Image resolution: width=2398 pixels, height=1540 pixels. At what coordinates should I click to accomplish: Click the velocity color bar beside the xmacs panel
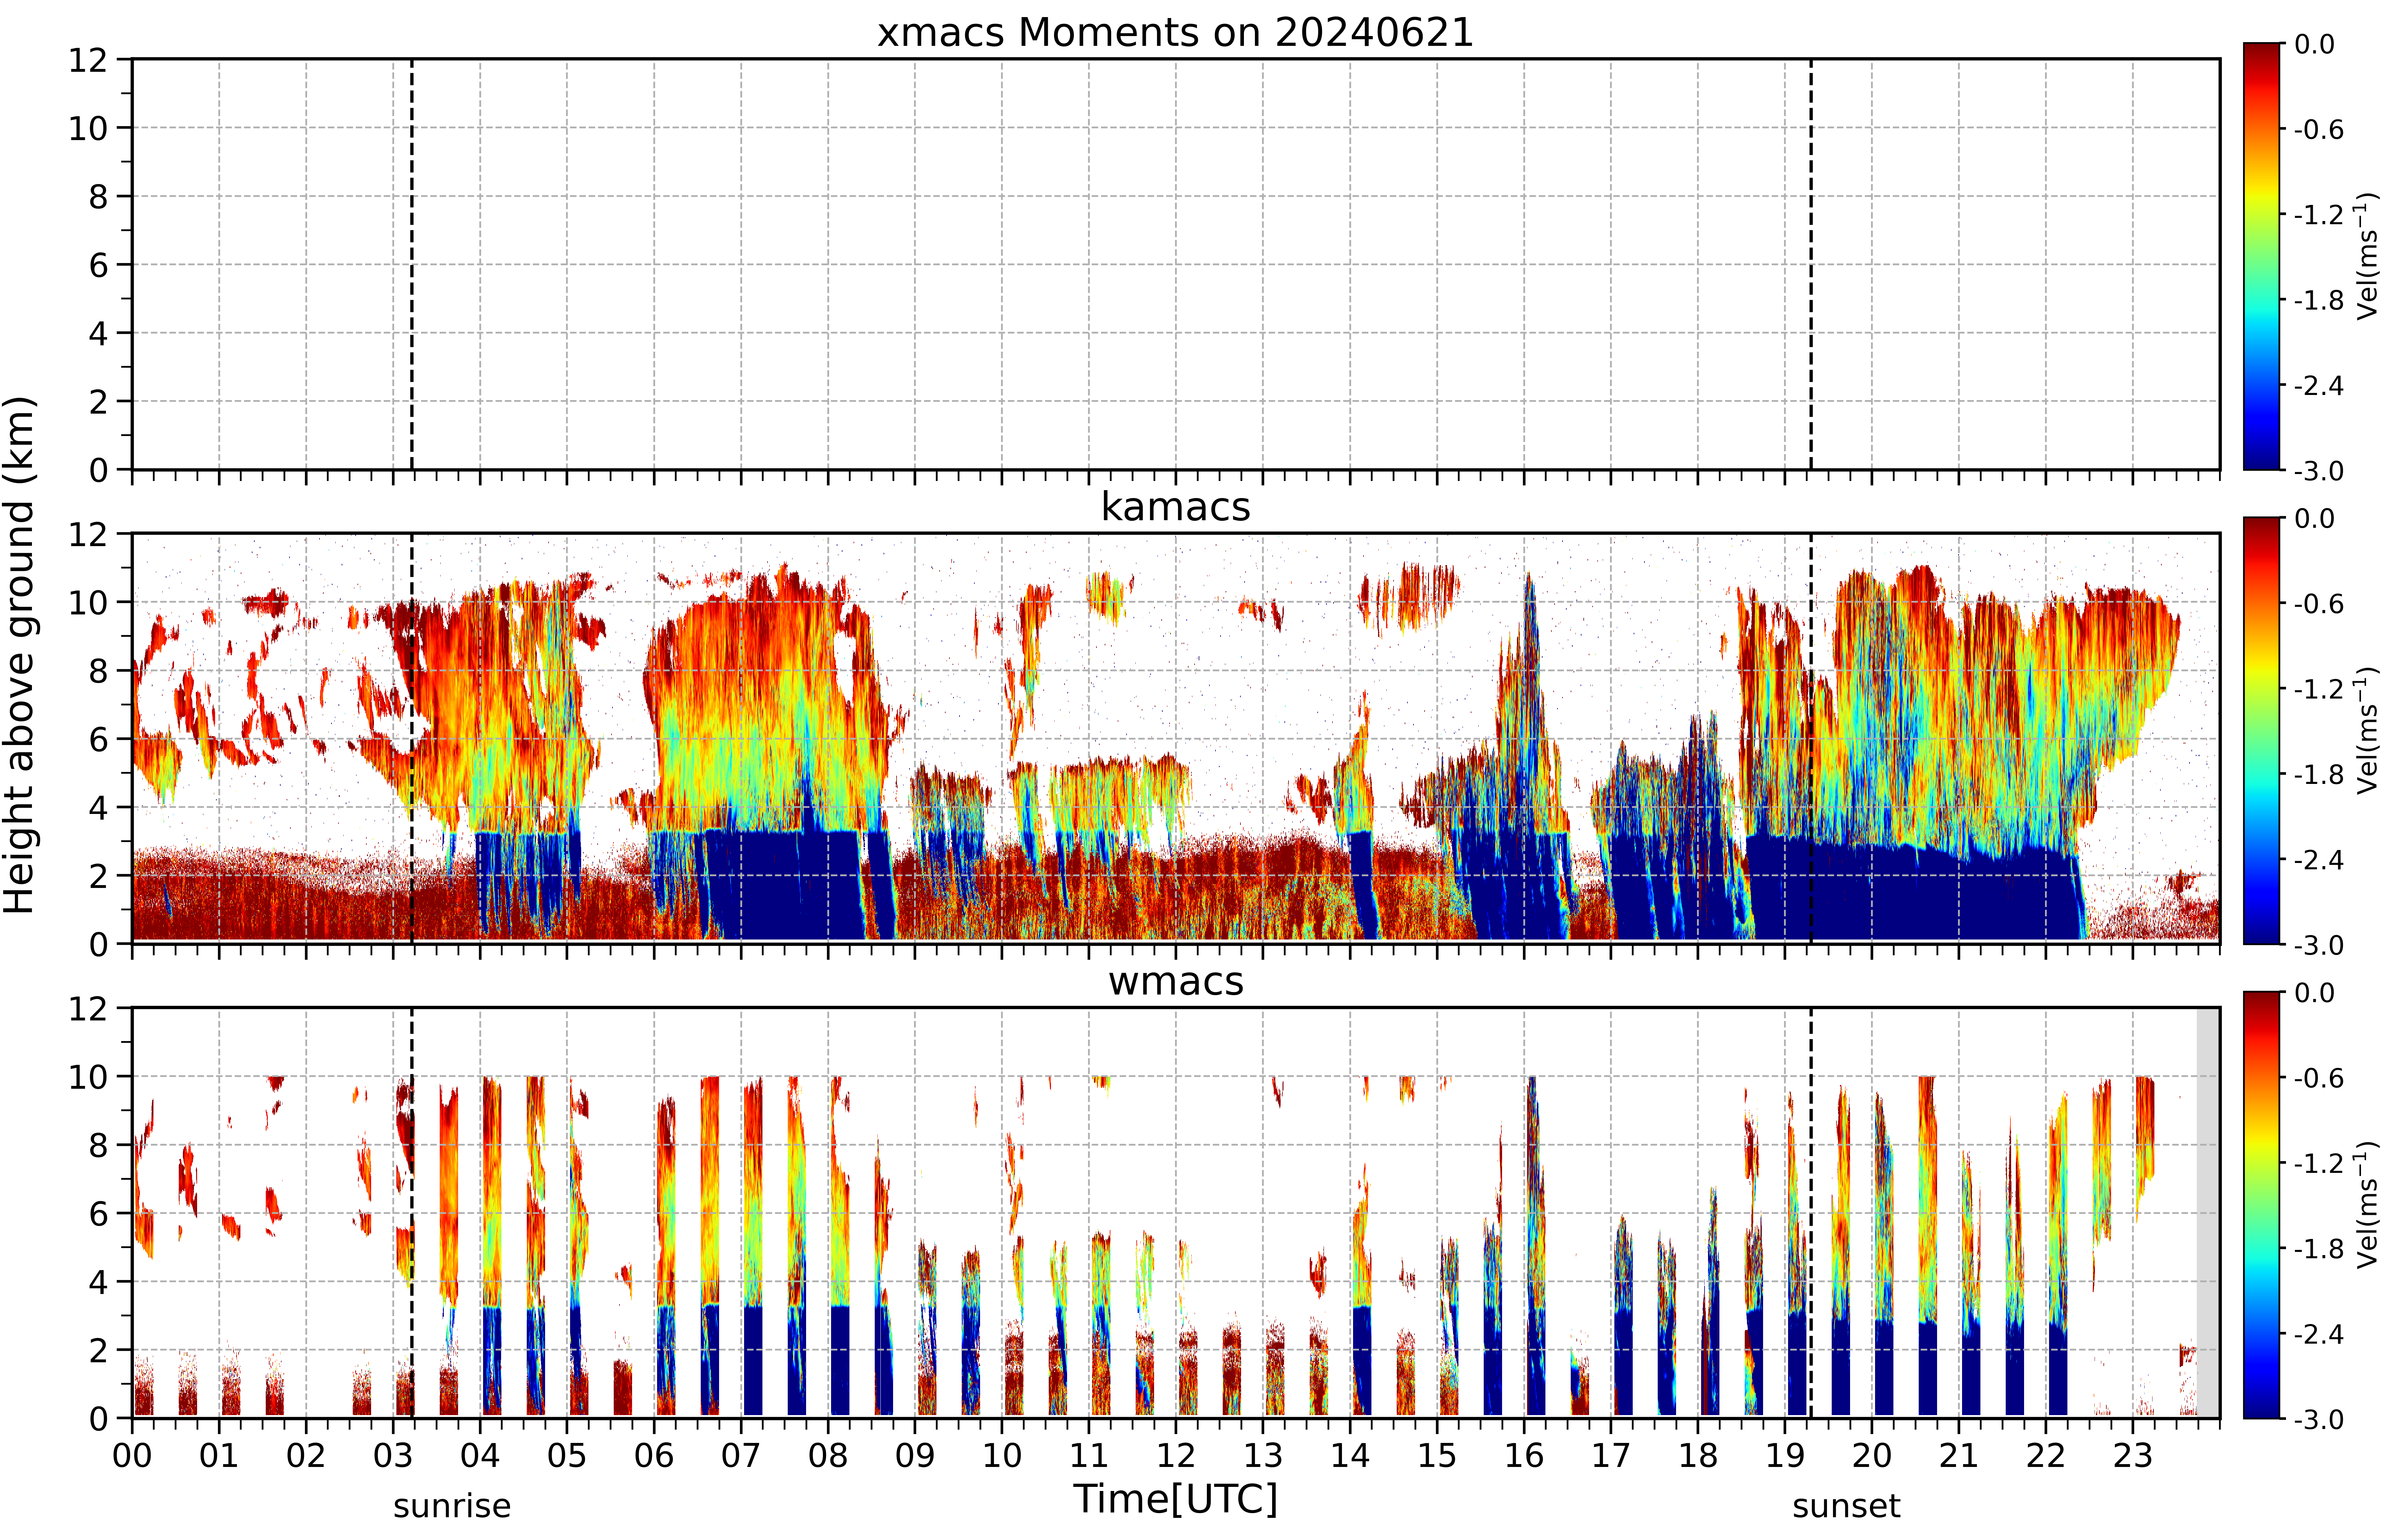(x=2262, y=256)
